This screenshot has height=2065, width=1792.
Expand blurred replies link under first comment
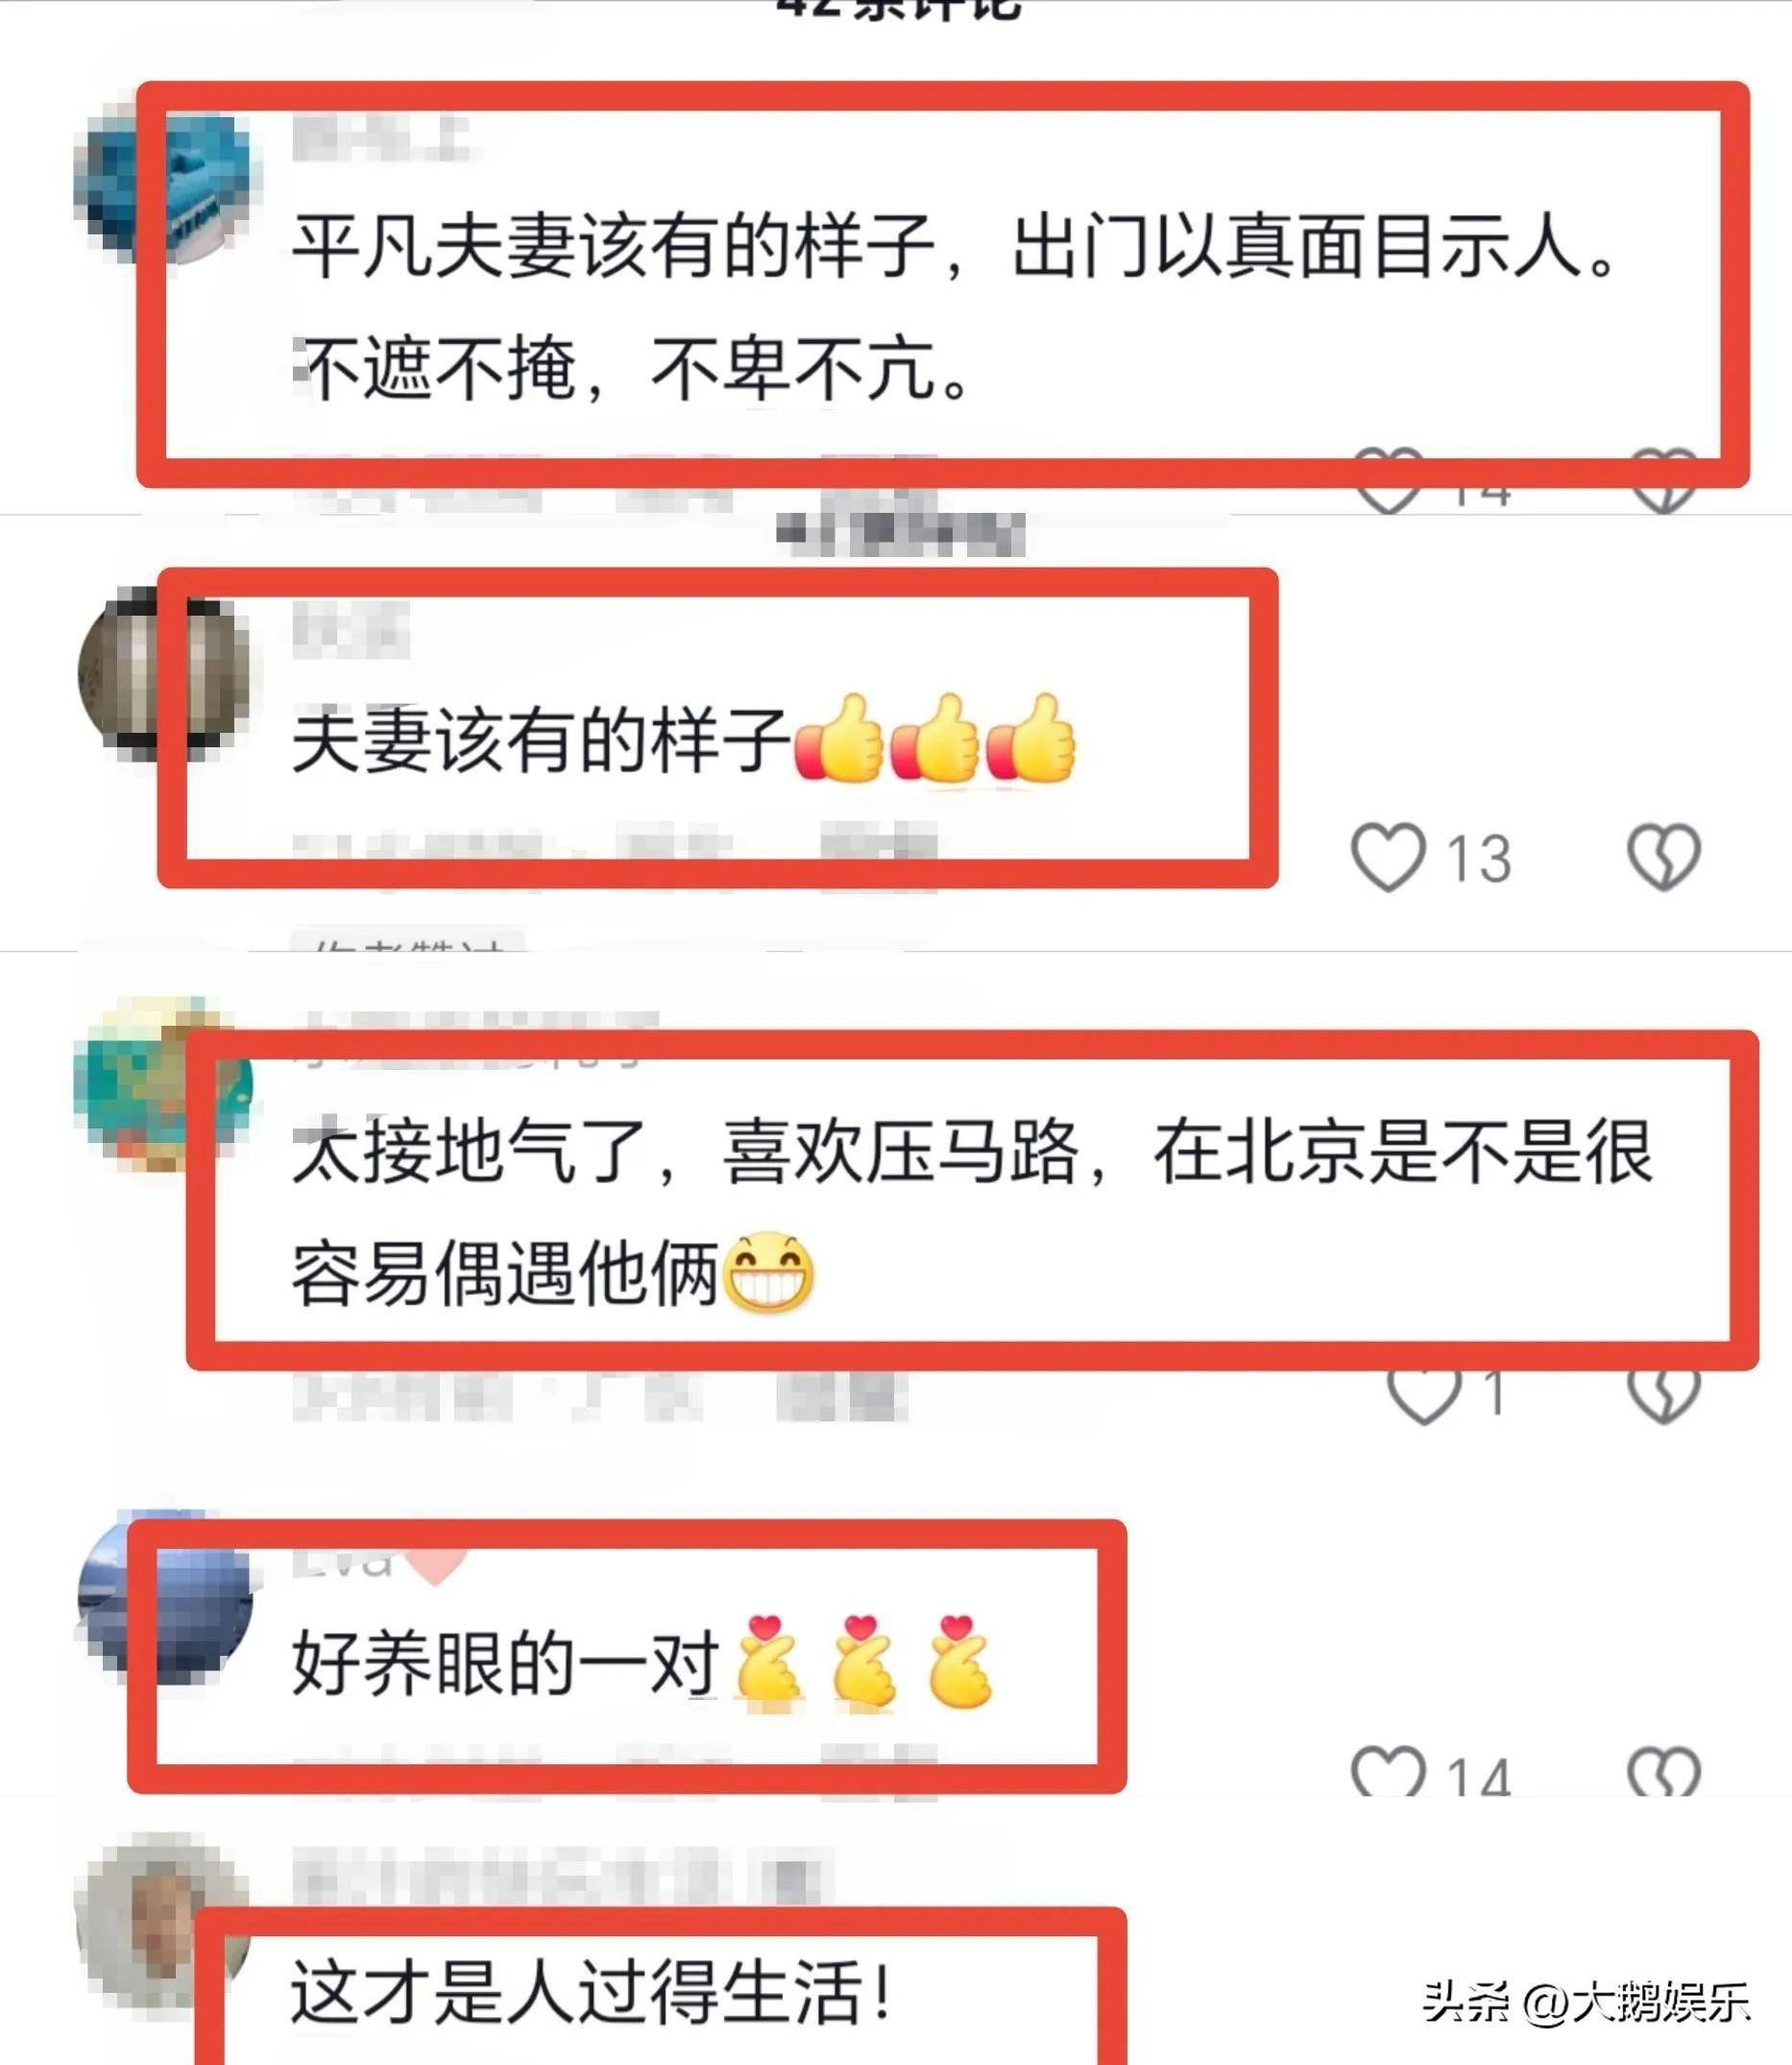pos(901,533)
